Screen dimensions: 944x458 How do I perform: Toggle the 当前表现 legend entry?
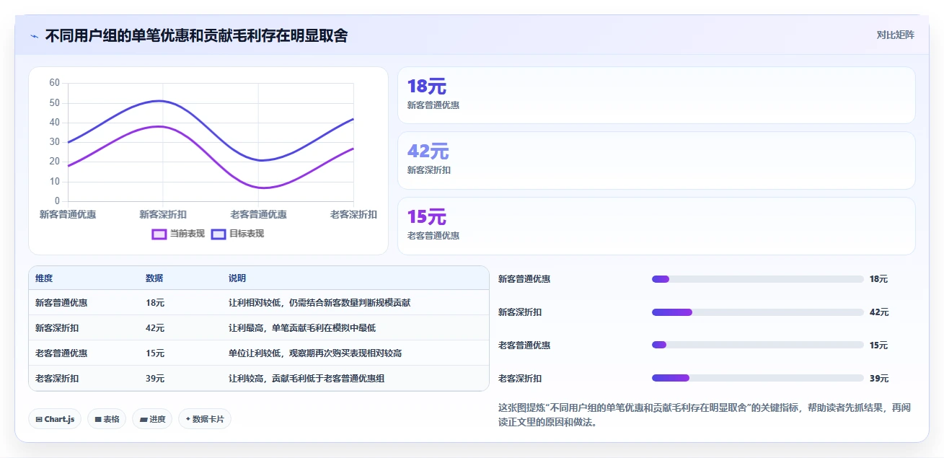click(178, 234)
